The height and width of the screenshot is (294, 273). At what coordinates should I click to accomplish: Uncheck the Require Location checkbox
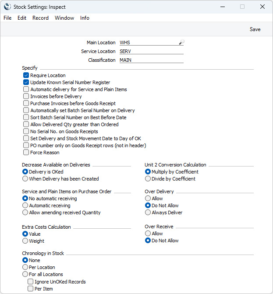click(x=26, y=75)
